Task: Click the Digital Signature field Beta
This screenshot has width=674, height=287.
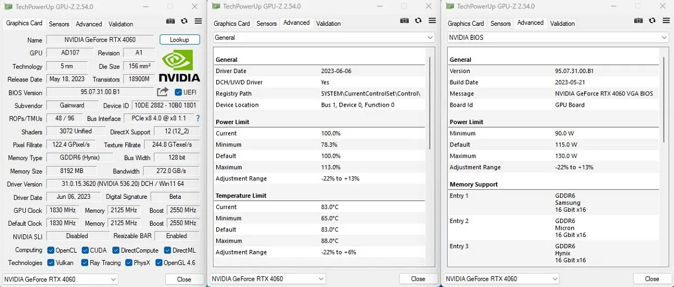Action: (x=175, y=197)
